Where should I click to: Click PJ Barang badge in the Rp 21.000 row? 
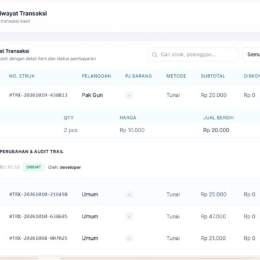pyautogui.click(x=129, y=239)
